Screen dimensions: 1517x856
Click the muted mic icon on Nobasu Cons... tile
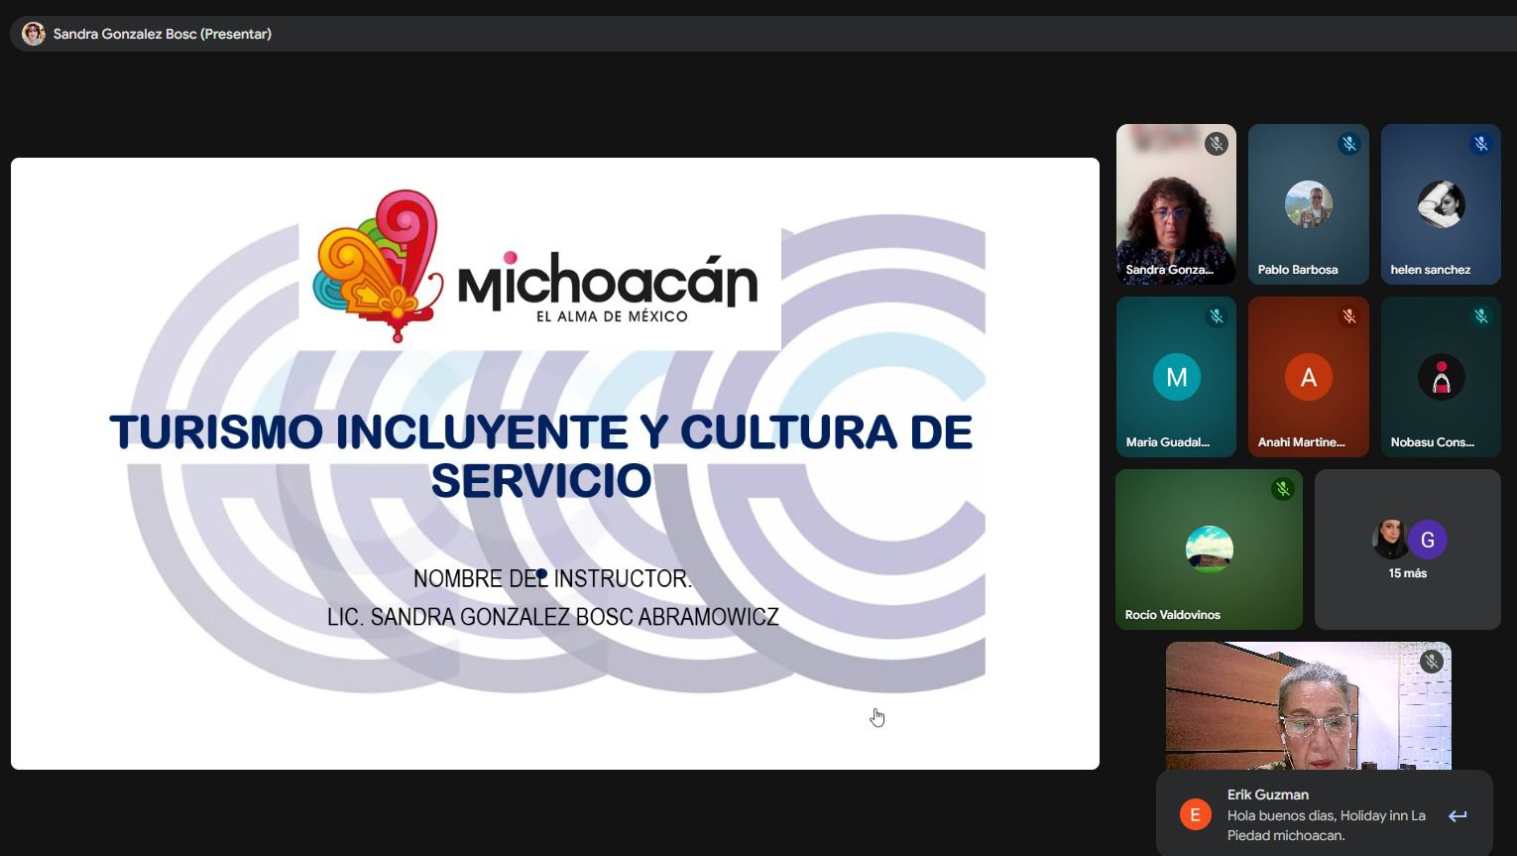click(1480, 316)
